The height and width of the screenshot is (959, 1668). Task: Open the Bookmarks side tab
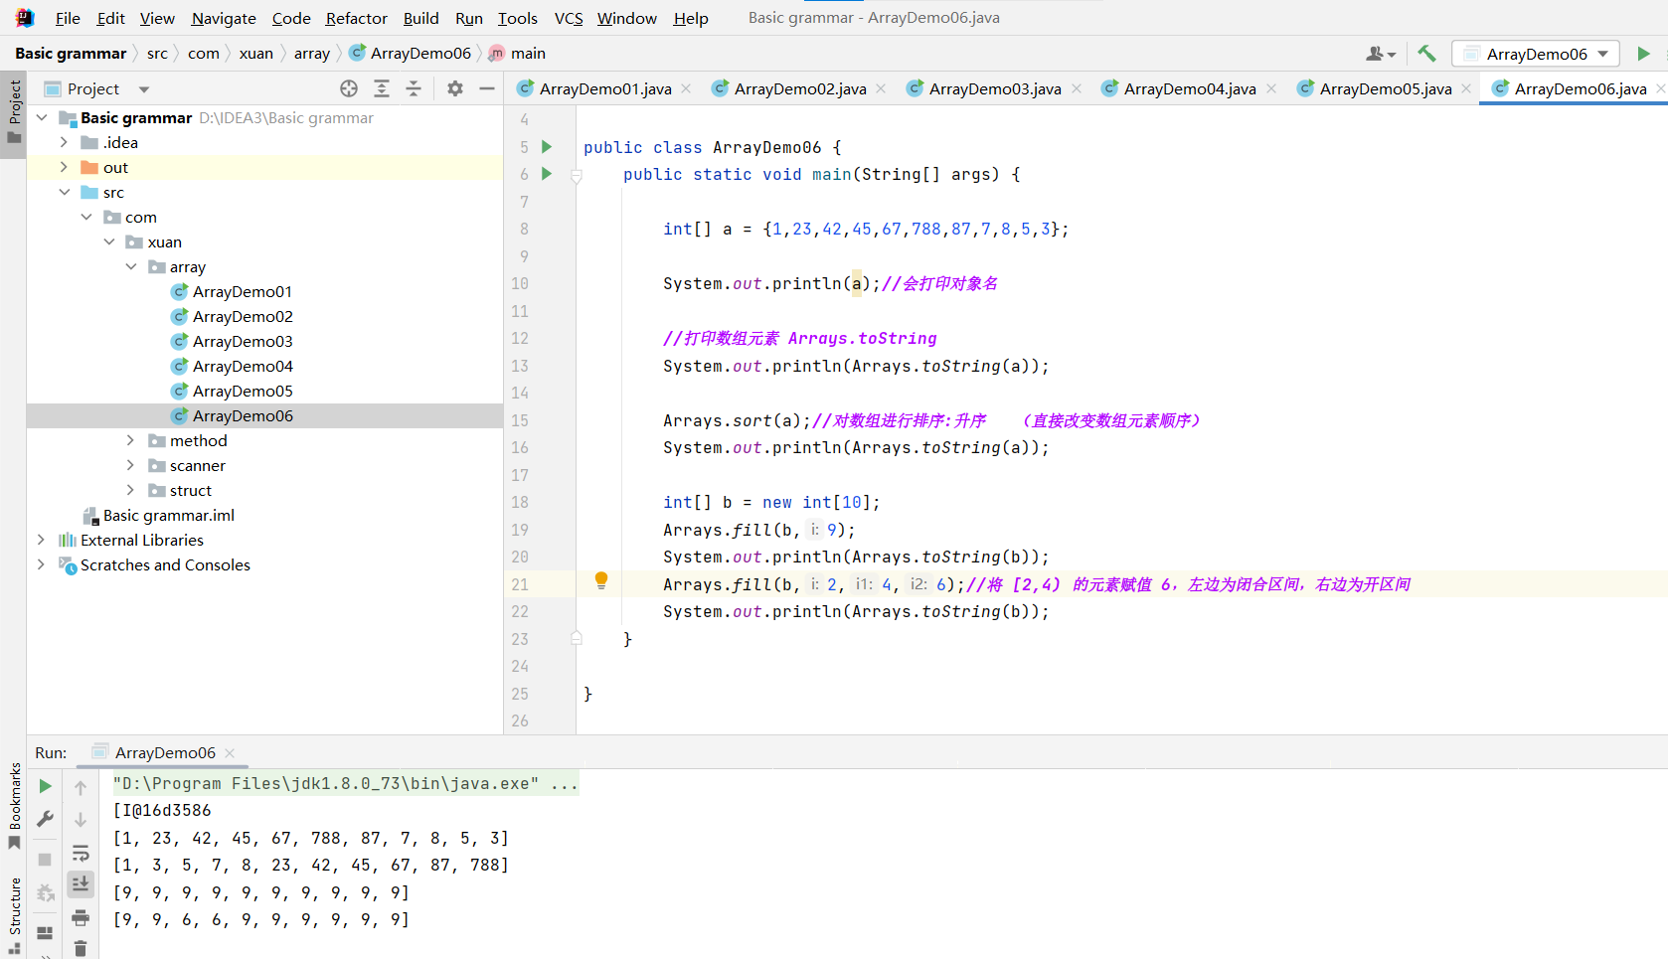point(14,806)
